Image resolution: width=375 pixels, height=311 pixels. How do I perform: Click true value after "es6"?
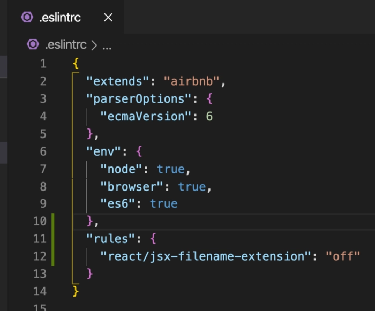click(164, 204)
